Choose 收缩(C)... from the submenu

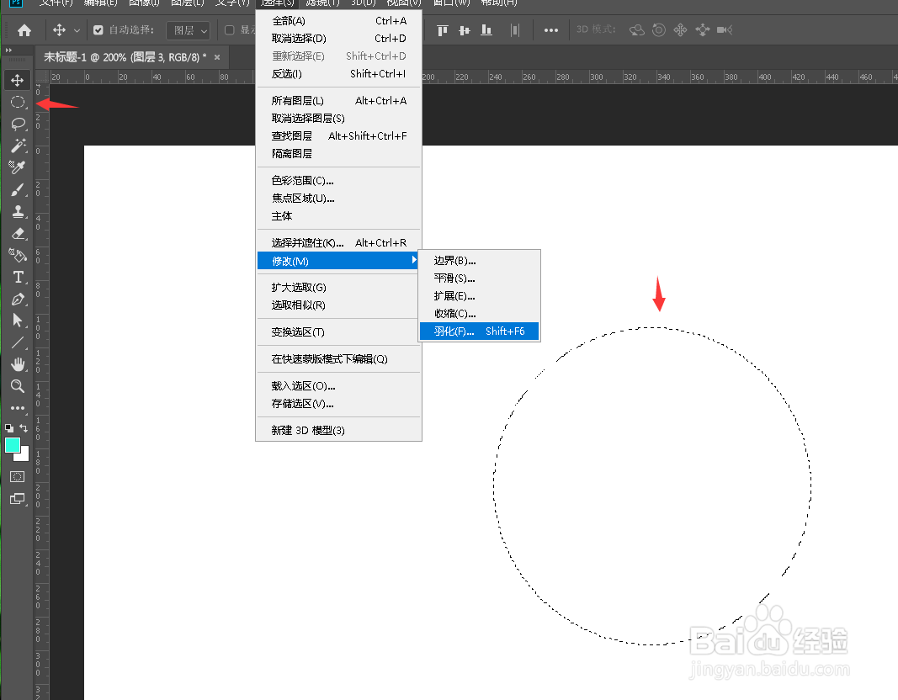tap(480, 314)
